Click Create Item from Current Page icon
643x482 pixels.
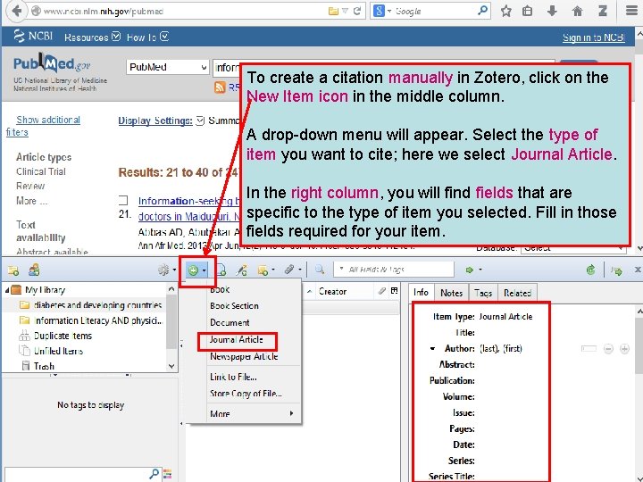pos(221,270)
